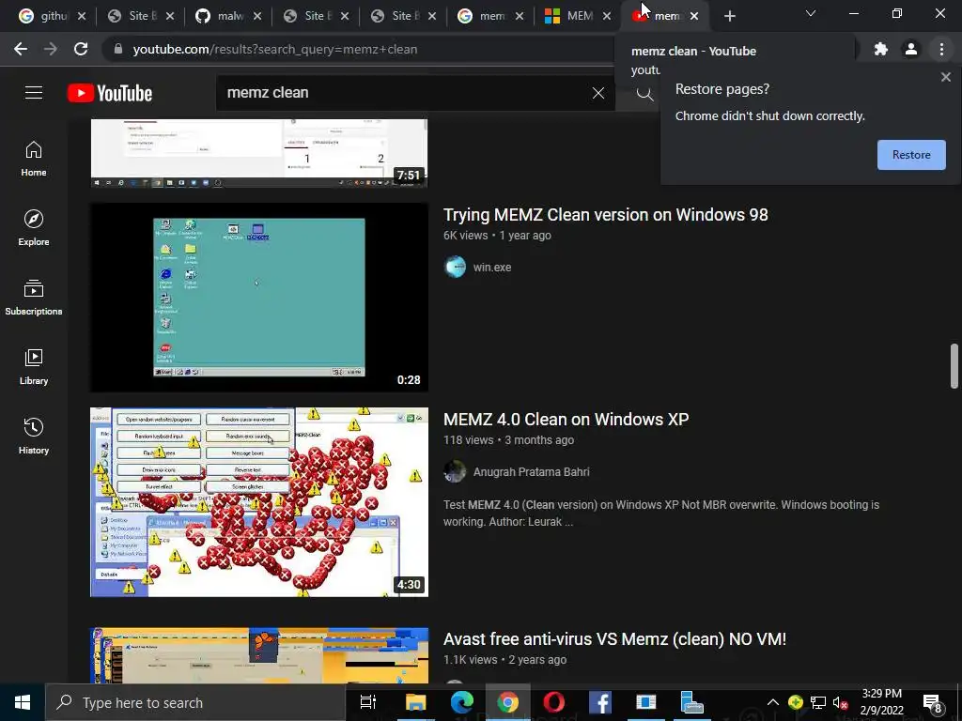The image size is (962, 721).
Task: Click the youtube.com address bar URL
Action: [x=275, y=49]
